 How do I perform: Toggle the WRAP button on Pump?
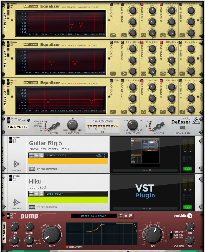pos(38,240)
